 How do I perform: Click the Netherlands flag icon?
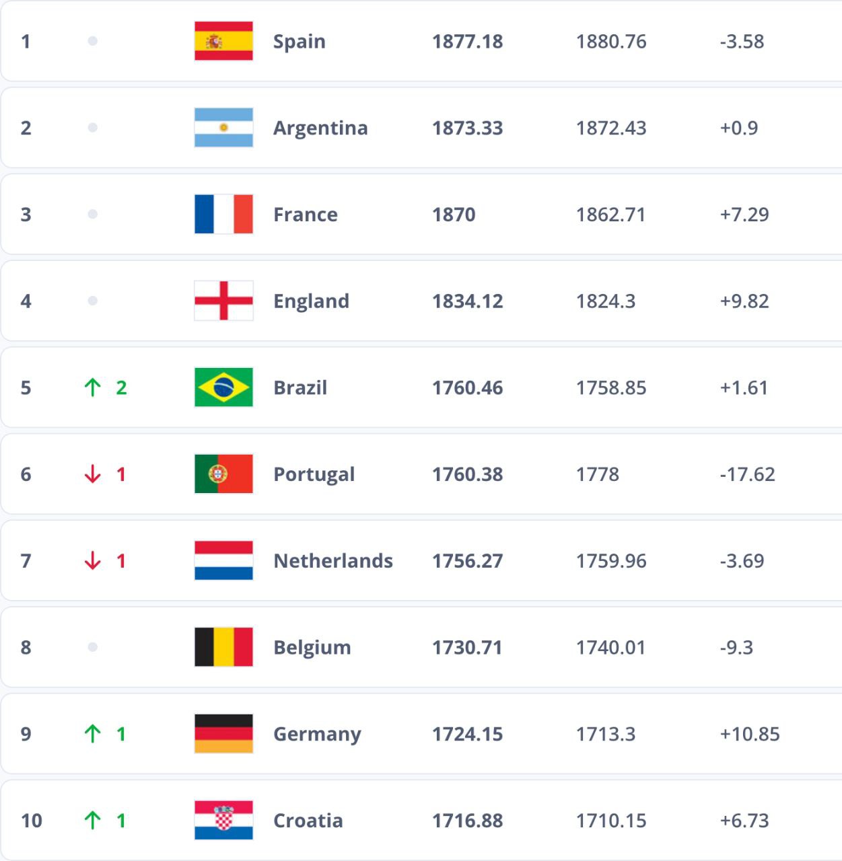coord(223,560)
